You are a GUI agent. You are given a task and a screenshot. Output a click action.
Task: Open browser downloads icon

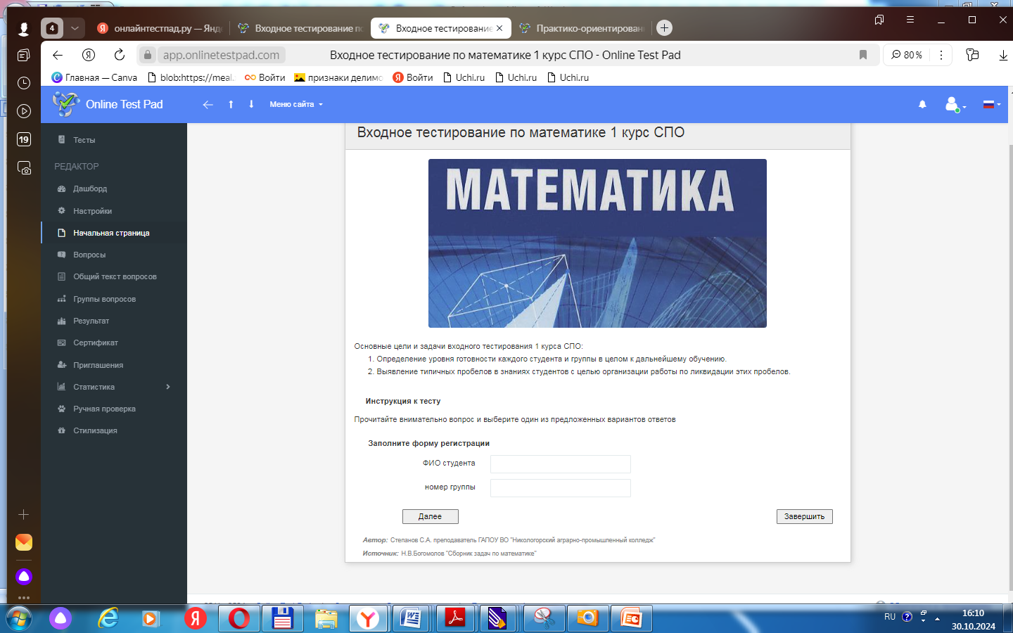pyautogui.click(x=1003, y=55)
